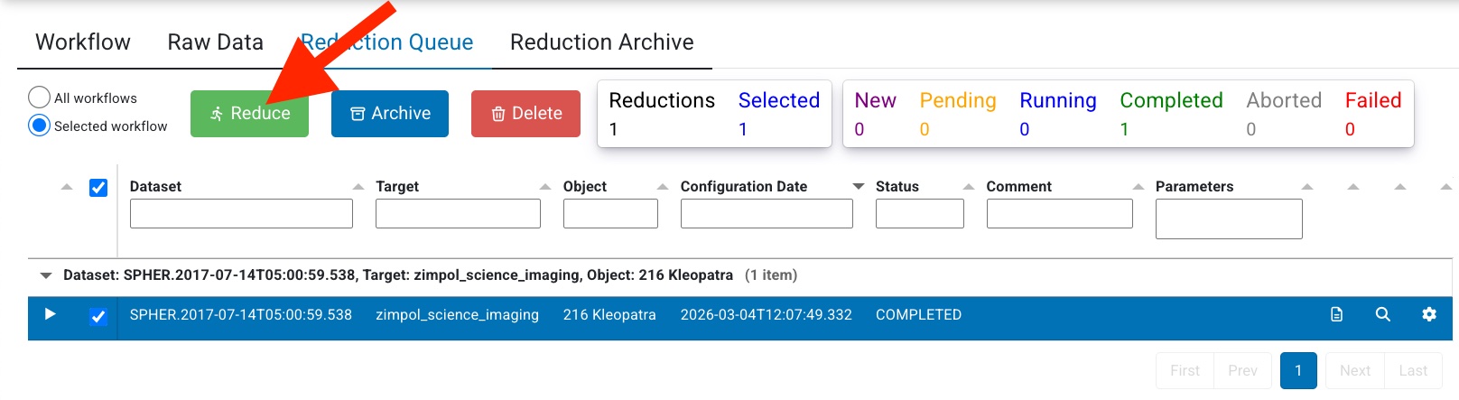Image resolution: width=1459 pixels, height=400 pixels.
Task: Click the Completed status counter
Action: tap(1171, 114)
